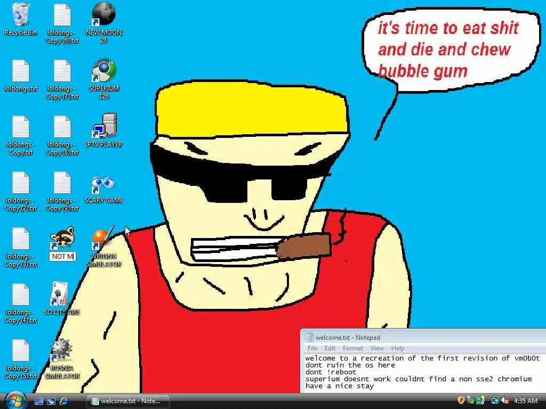Viewport: 546px width, 409px height.
Task: Open Notepad Edit menu
Action: tap(330, 348)
